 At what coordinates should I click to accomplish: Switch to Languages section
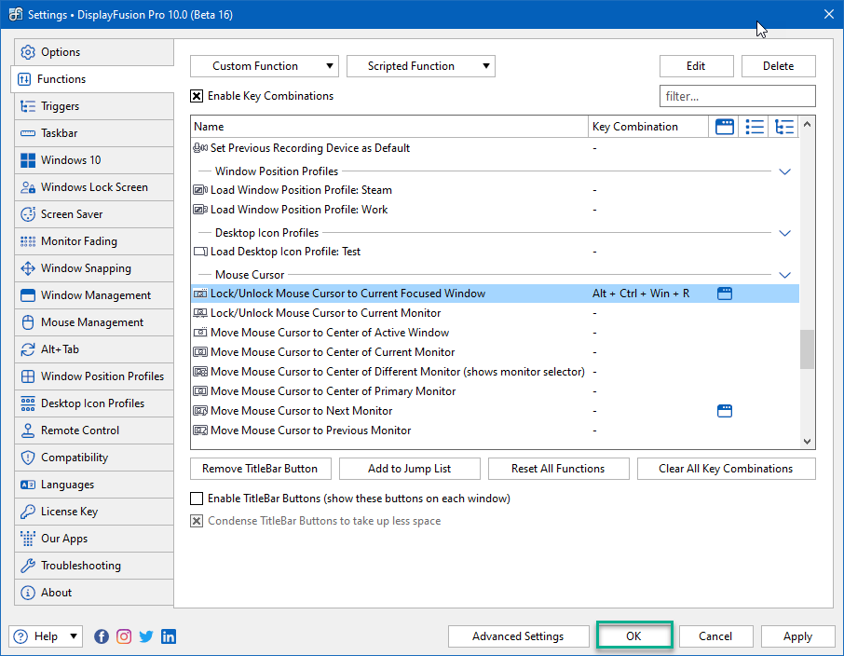pyautogui.click(x=94, y=485)
